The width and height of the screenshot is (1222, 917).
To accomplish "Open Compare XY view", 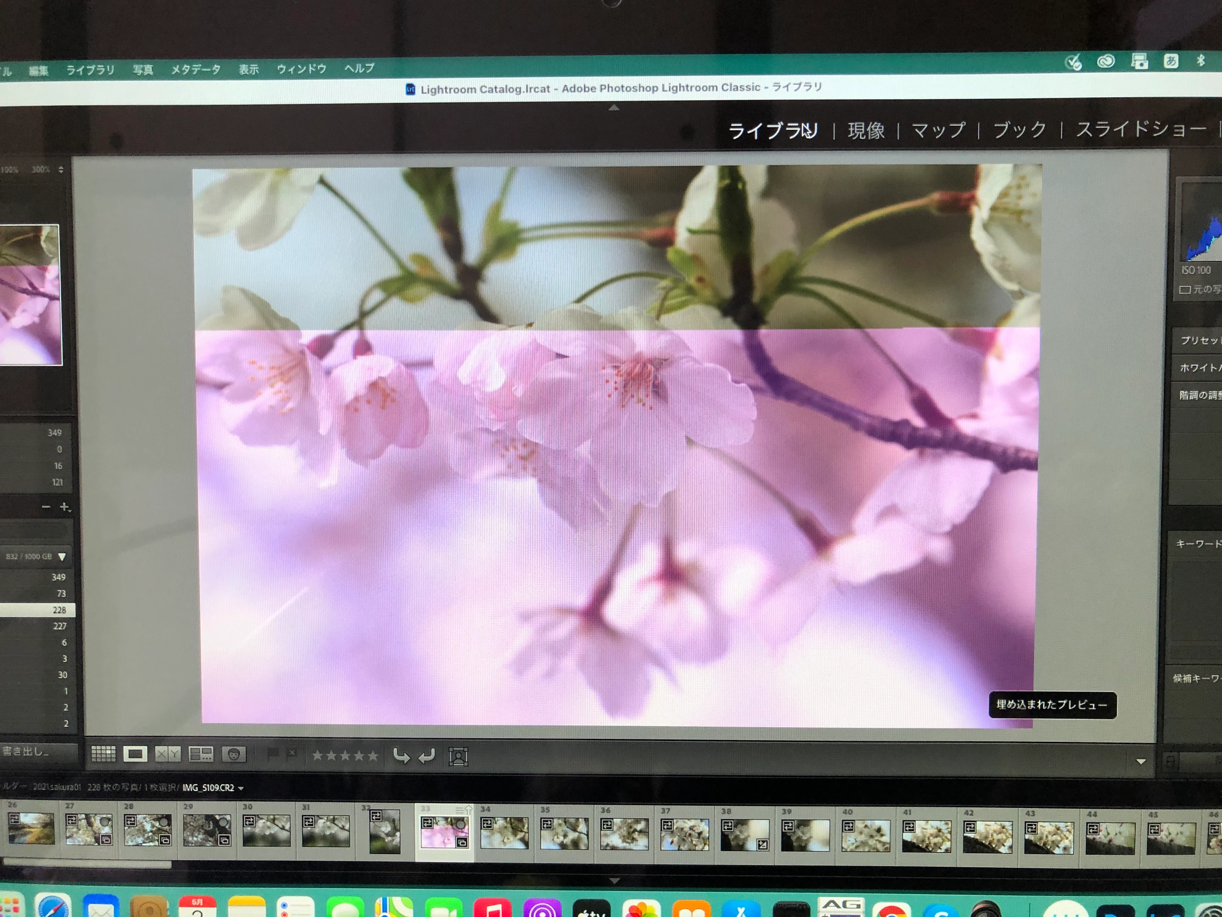I will click(x=168, y=754).
